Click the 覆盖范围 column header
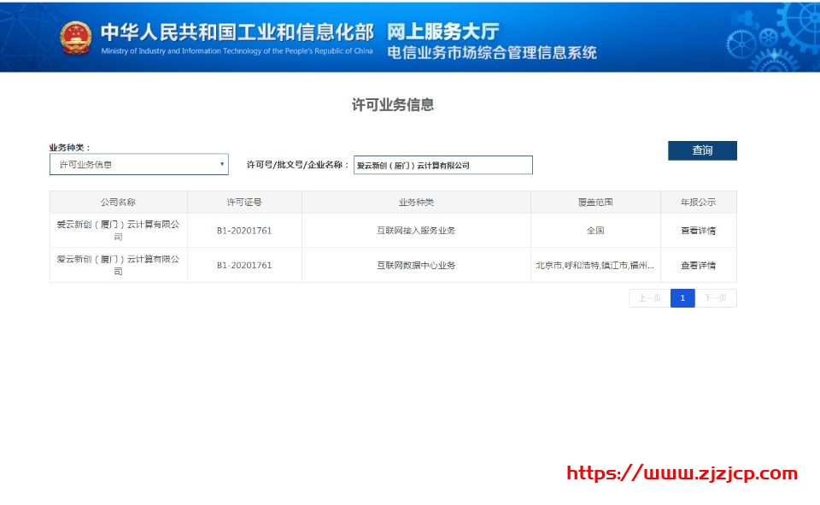Screen dimensions: 820x505 (595, 202)
